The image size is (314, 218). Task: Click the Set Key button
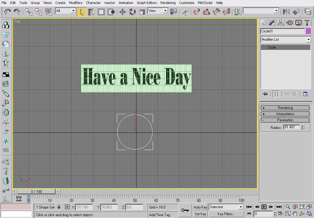(x=200, y=214)
